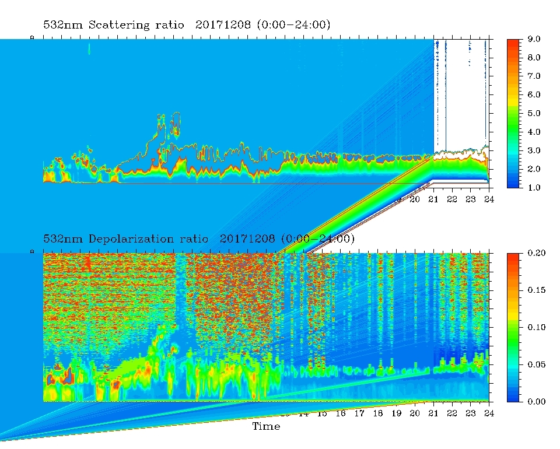Click the 7.0 colorbar label
The image size is (560, 449).
click(534, 76)
